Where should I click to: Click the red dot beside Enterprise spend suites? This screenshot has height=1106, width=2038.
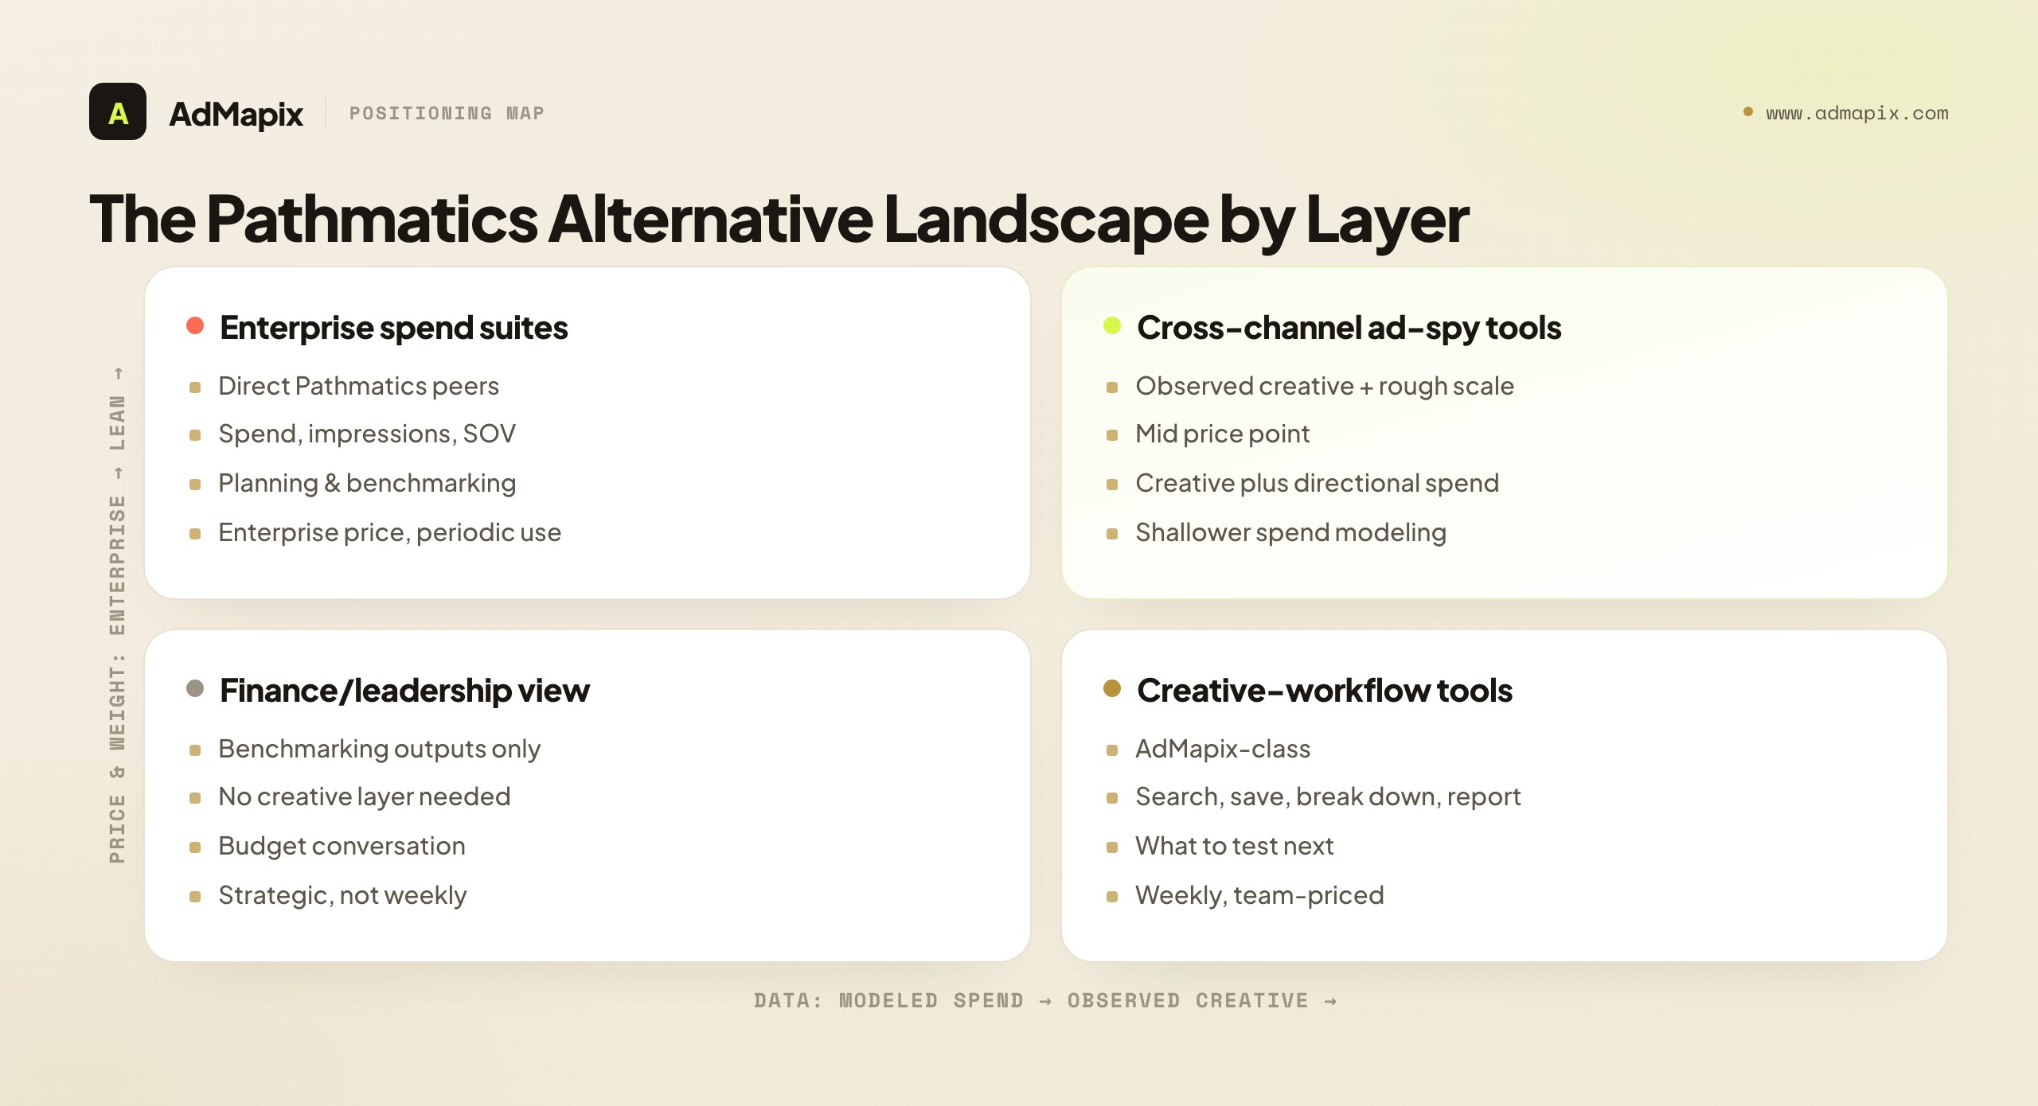195,325
